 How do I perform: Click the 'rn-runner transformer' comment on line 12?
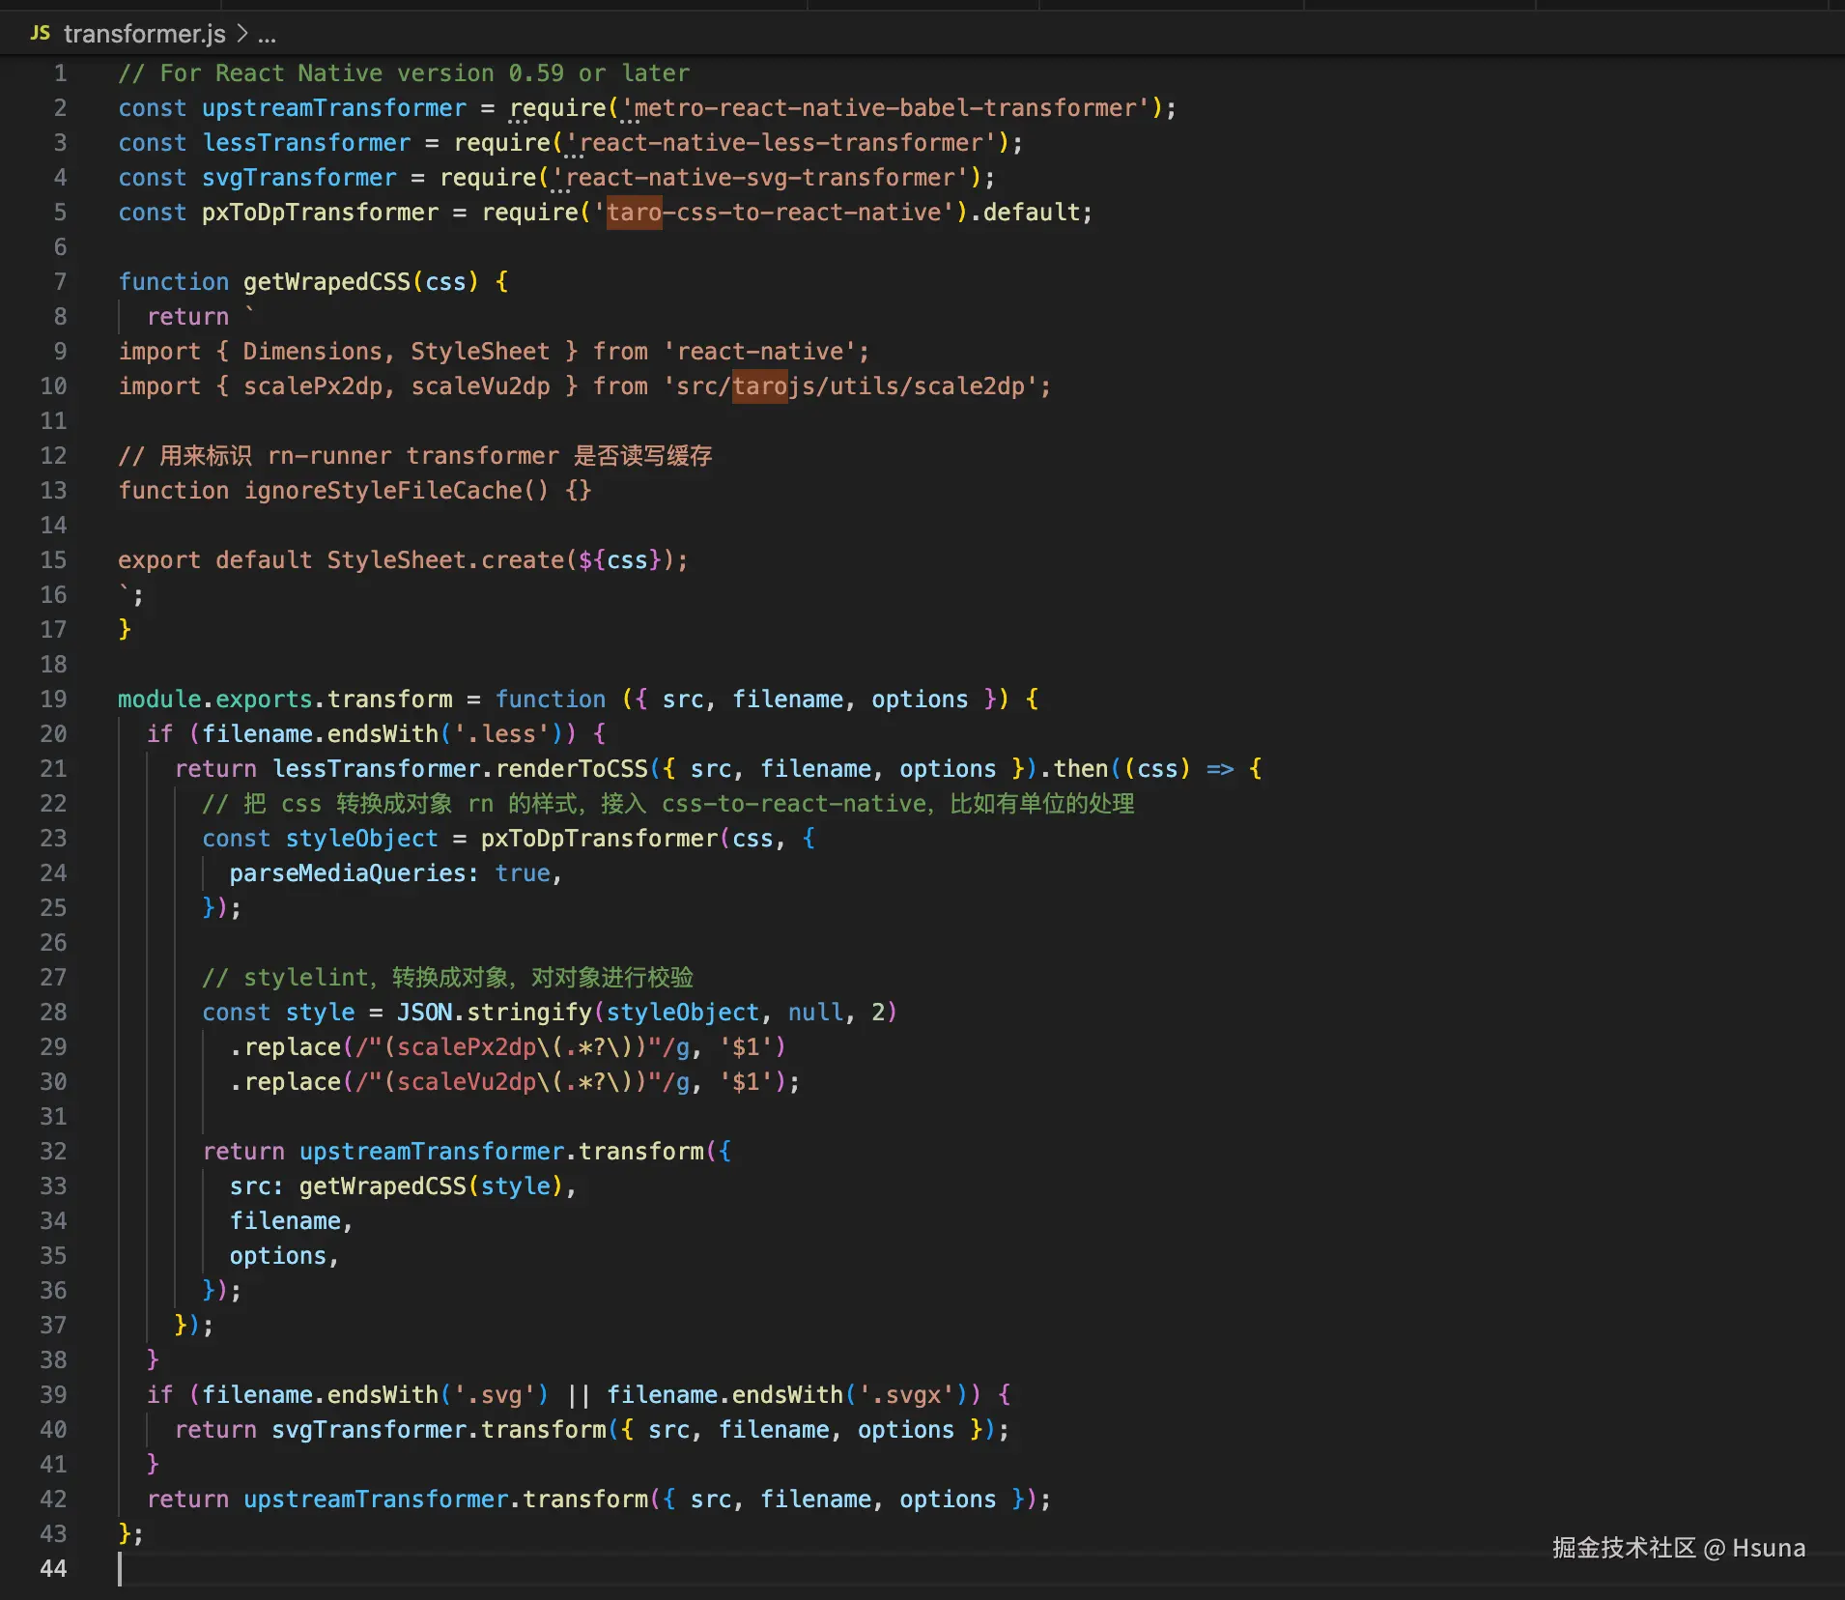413,456
